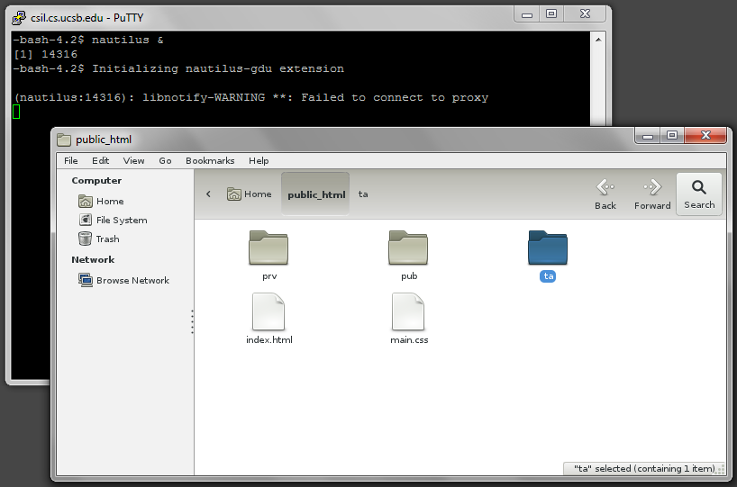The width and height of the screenshot is (737, 487).
Task: Select Browse Network in sidebar
Action: [132, 280]
